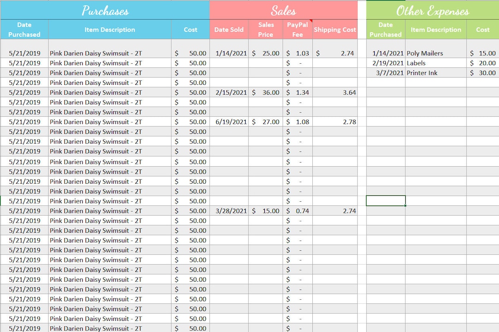This screenshot has height=332, width=499.
Task: Click the Date Purchased header under Purchases
Action: 24,29
